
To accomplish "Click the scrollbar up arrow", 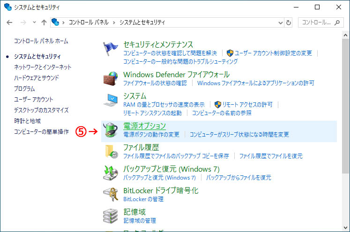I will (345, 35).
